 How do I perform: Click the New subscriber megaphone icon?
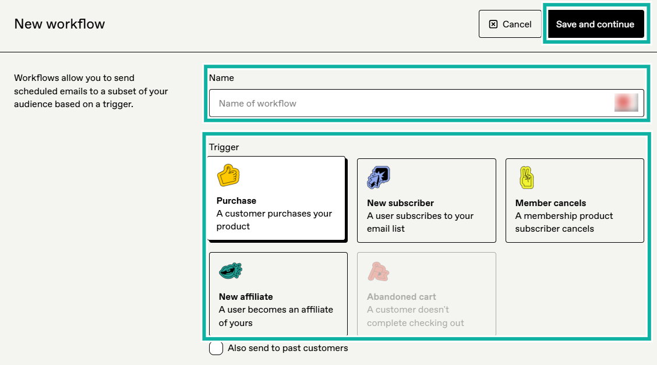pos(378,177)
